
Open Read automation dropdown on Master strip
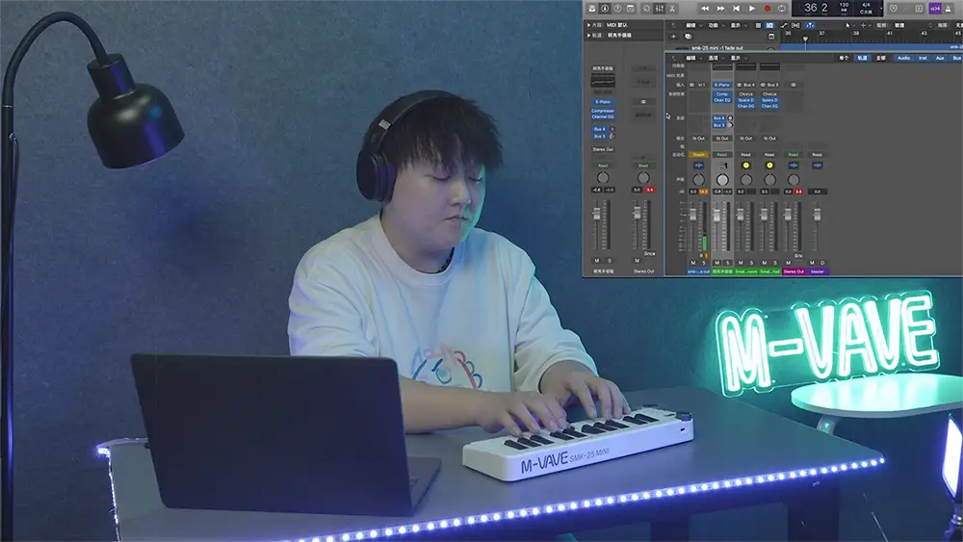tap(817, 155)
